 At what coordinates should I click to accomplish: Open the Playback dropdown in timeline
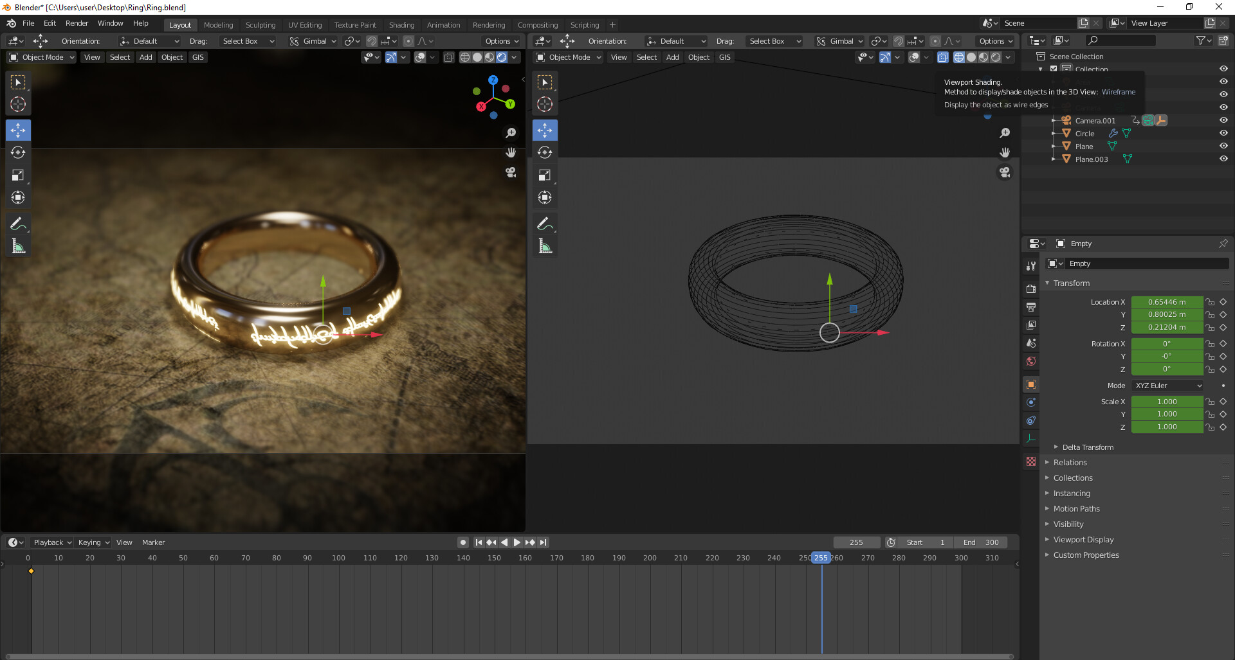pos(53,542)
